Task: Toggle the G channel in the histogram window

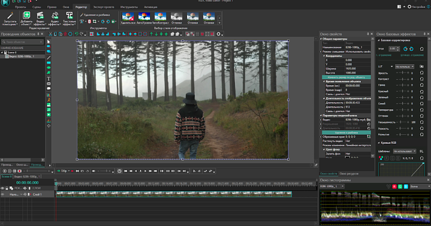Action: point(400,186)
